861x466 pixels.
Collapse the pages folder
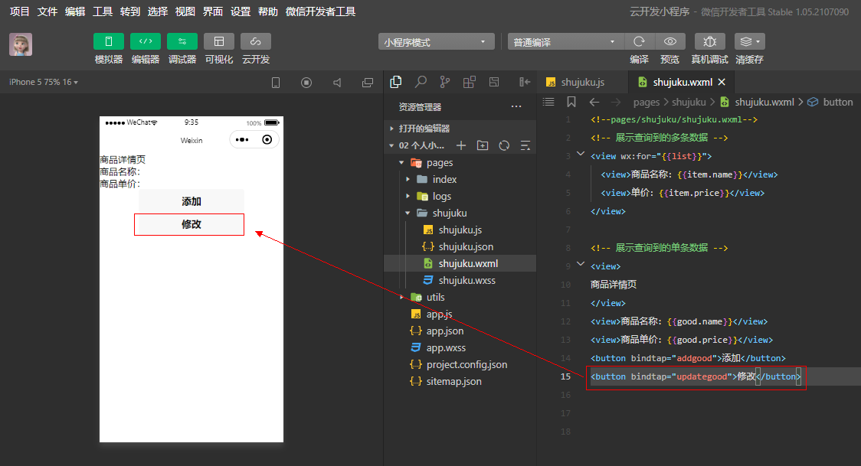point(460,163)
